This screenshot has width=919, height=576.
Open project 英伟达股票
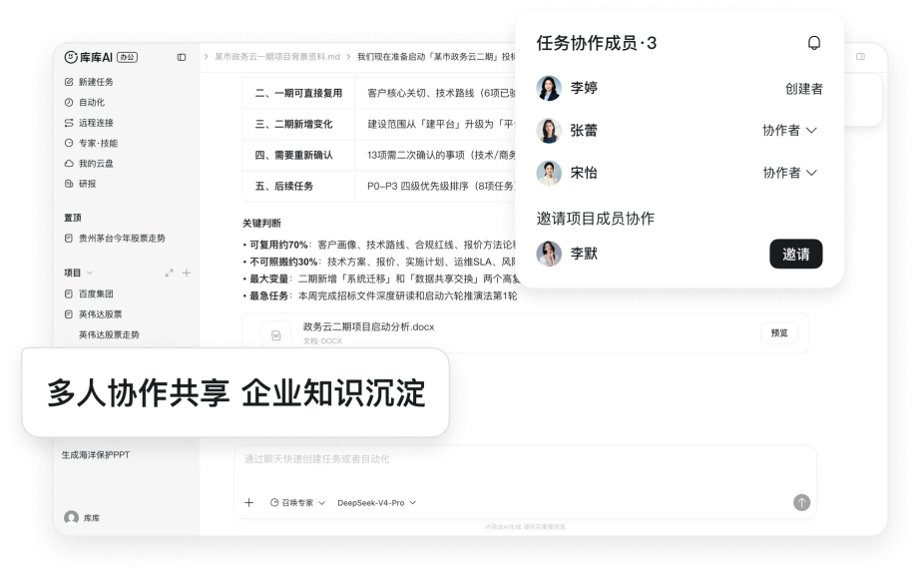pos(100,314)
